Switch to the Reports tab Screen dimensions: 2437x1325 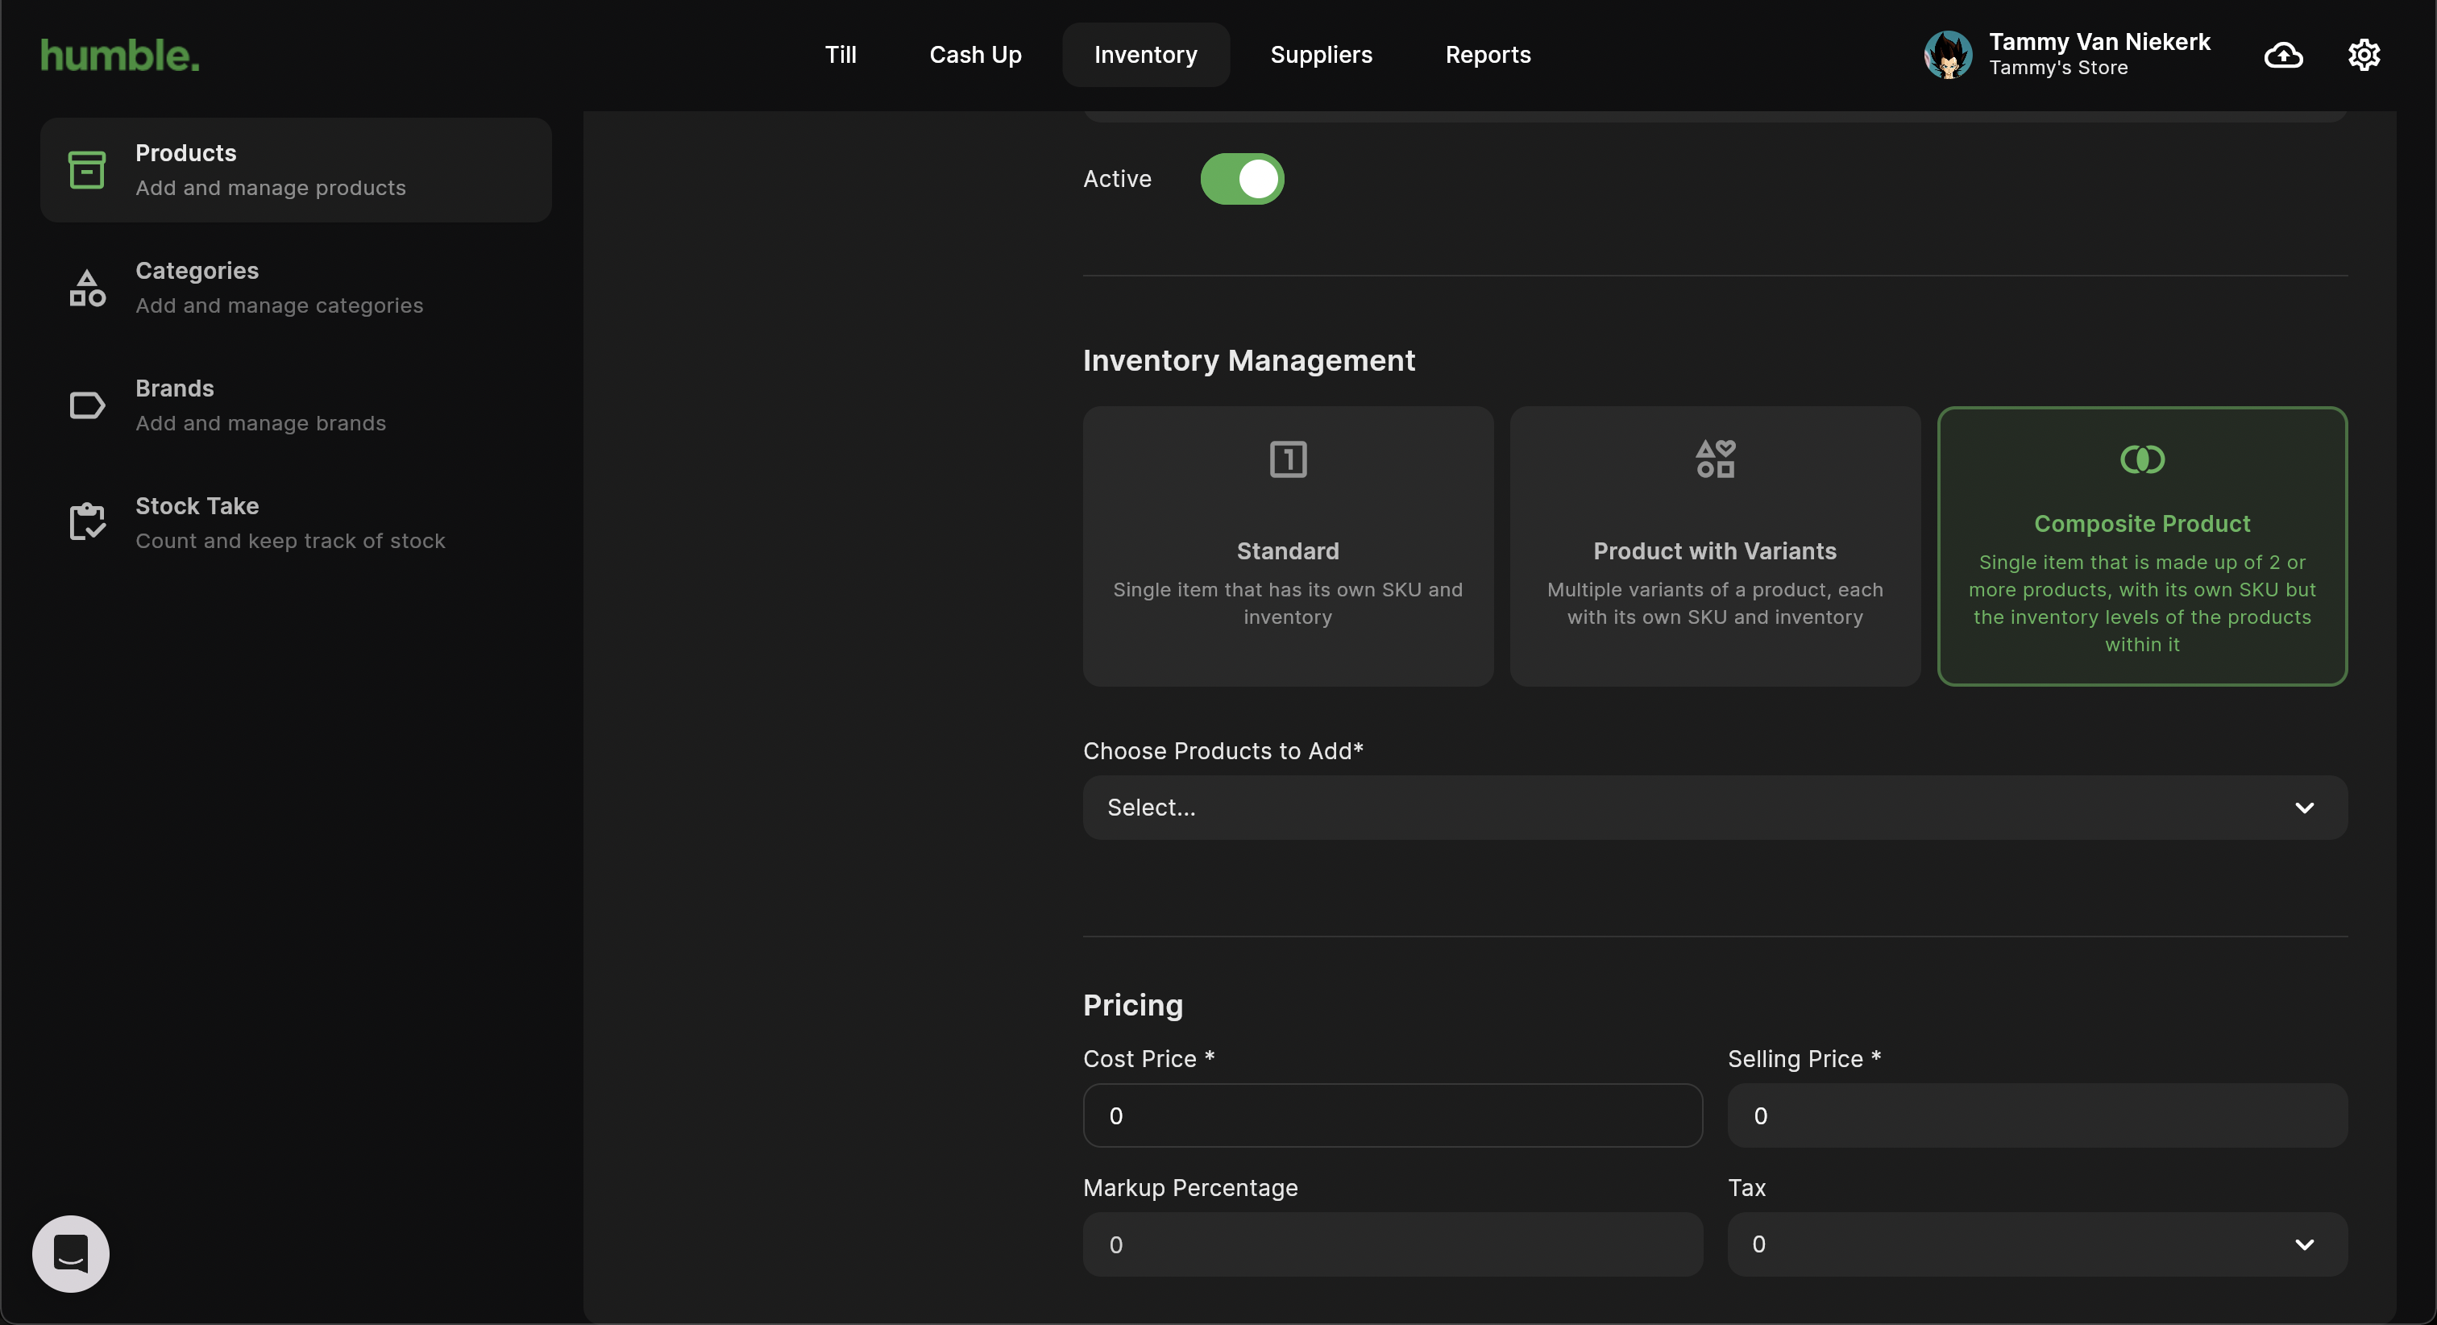point(1487,55)
